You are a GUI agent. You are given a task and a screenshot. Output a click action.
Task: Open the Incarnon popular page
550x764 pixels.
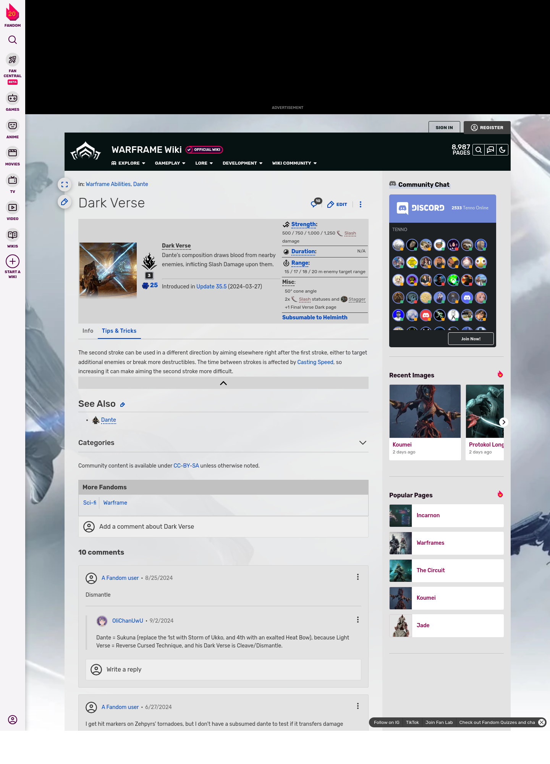(x=446, y=516)
